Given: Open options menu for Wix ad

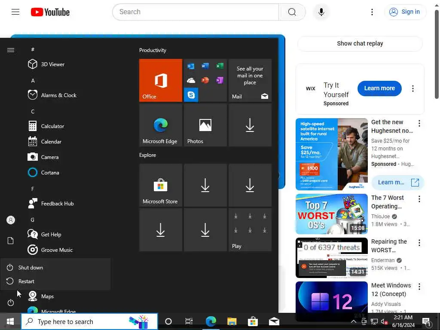Looking at the screenshot, I should tap(412, 89).
